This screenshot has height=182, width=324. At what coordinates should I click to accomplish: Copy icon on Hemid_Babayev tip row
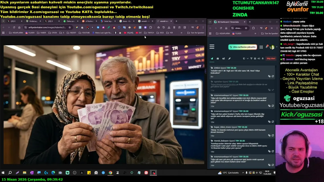point(269,151)
